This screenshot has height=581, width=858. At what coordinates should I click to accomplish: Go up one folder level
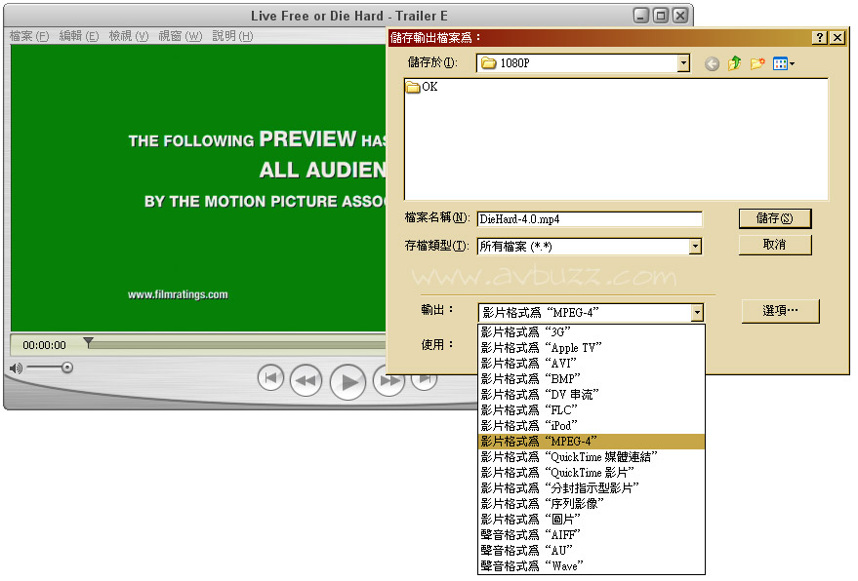pyautogui.click(x=734, y=64)
